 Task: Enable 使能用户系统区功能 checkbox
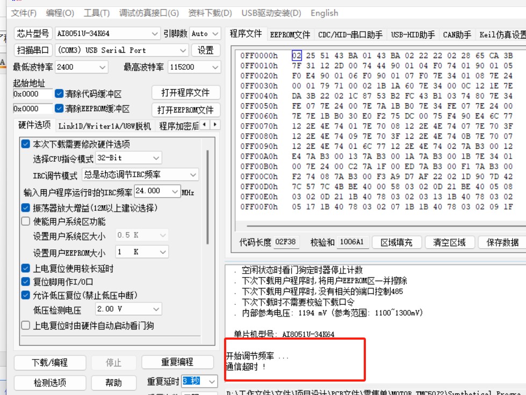pos(25,221)
